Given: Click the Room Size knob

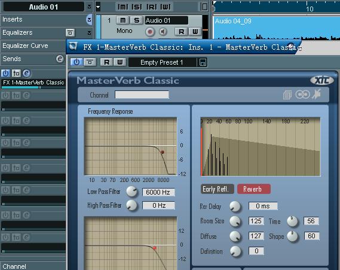Looking at the screenshot, I should tap(235, 222).
